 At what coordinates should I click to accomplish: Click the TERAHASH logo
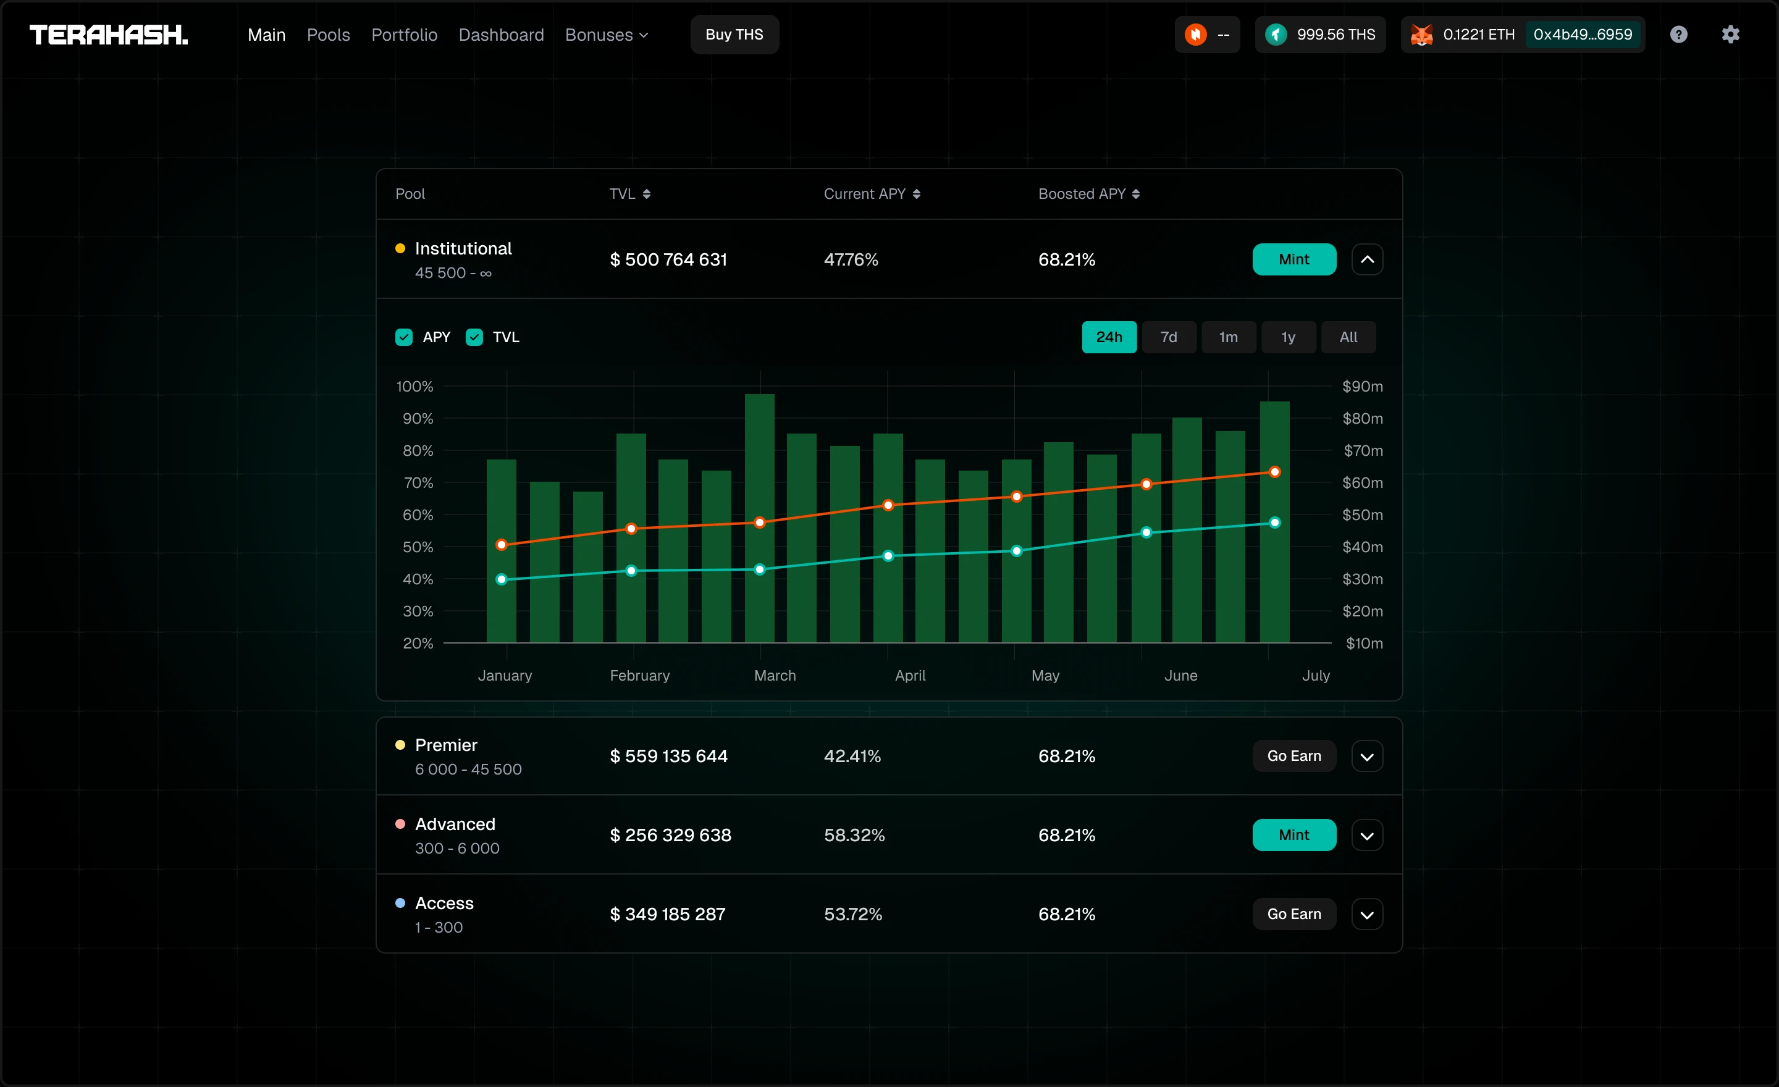click(x=108, y=35)
